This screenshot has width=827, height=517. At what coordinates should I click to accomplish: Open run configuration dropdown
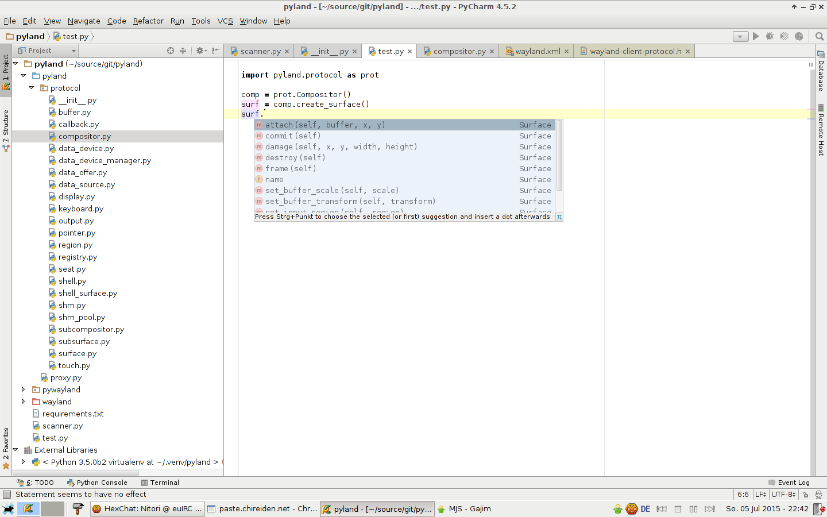click(740, 36)
